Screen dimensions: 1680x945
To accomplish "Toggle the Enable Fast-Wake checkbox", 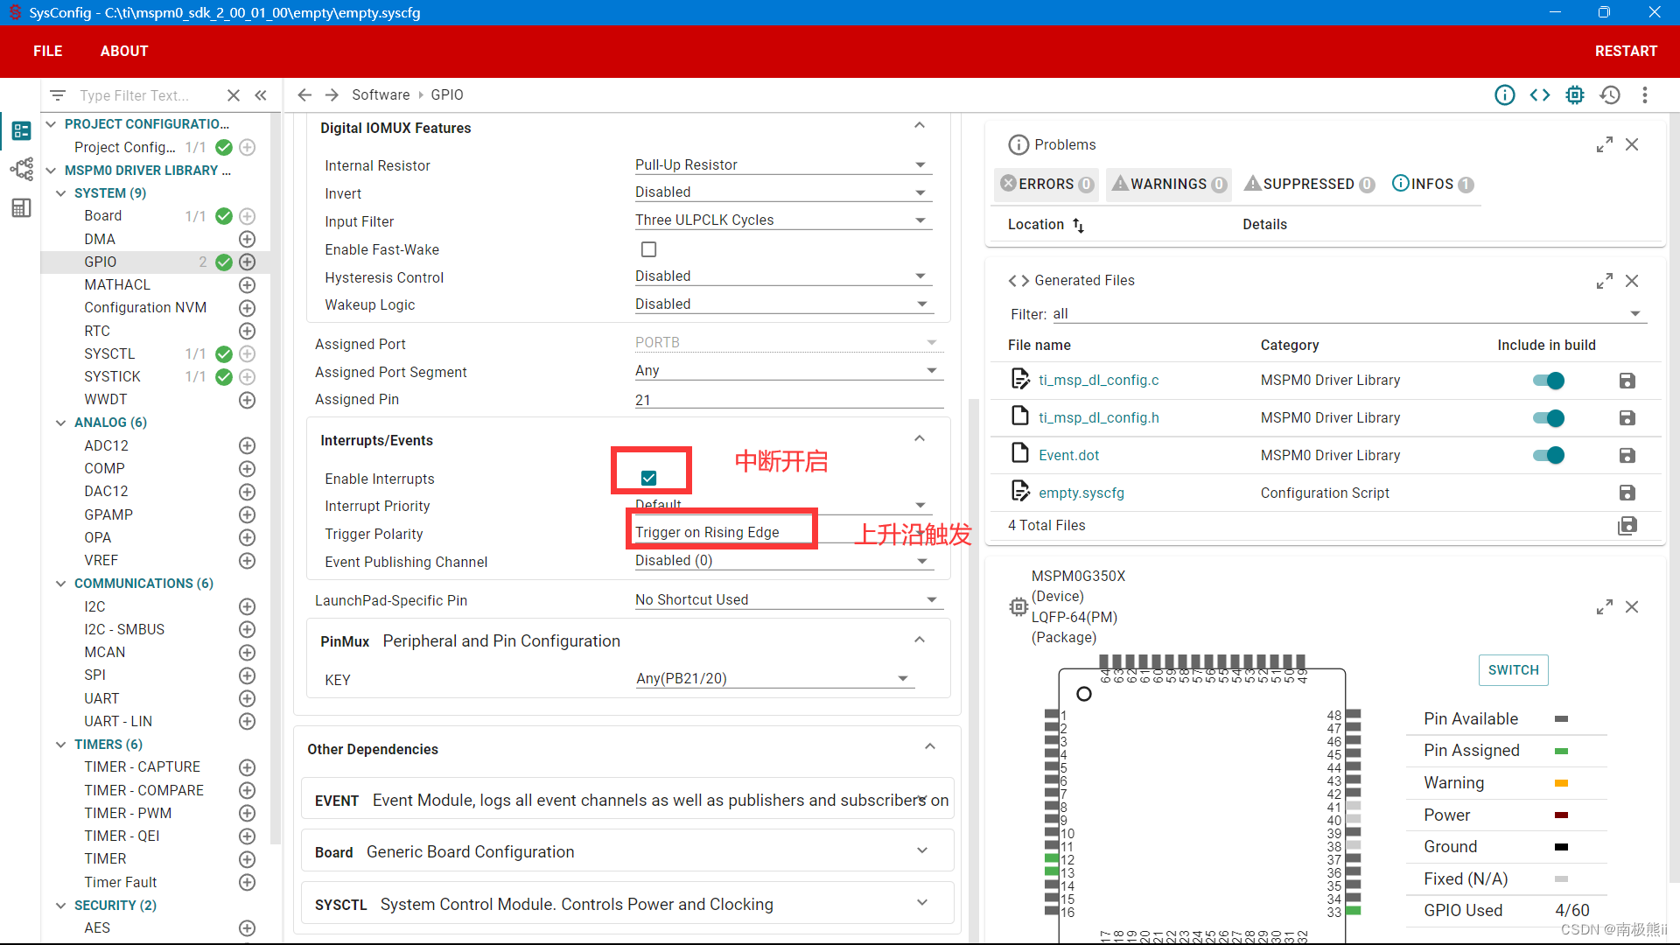I will tap(648, 249).
